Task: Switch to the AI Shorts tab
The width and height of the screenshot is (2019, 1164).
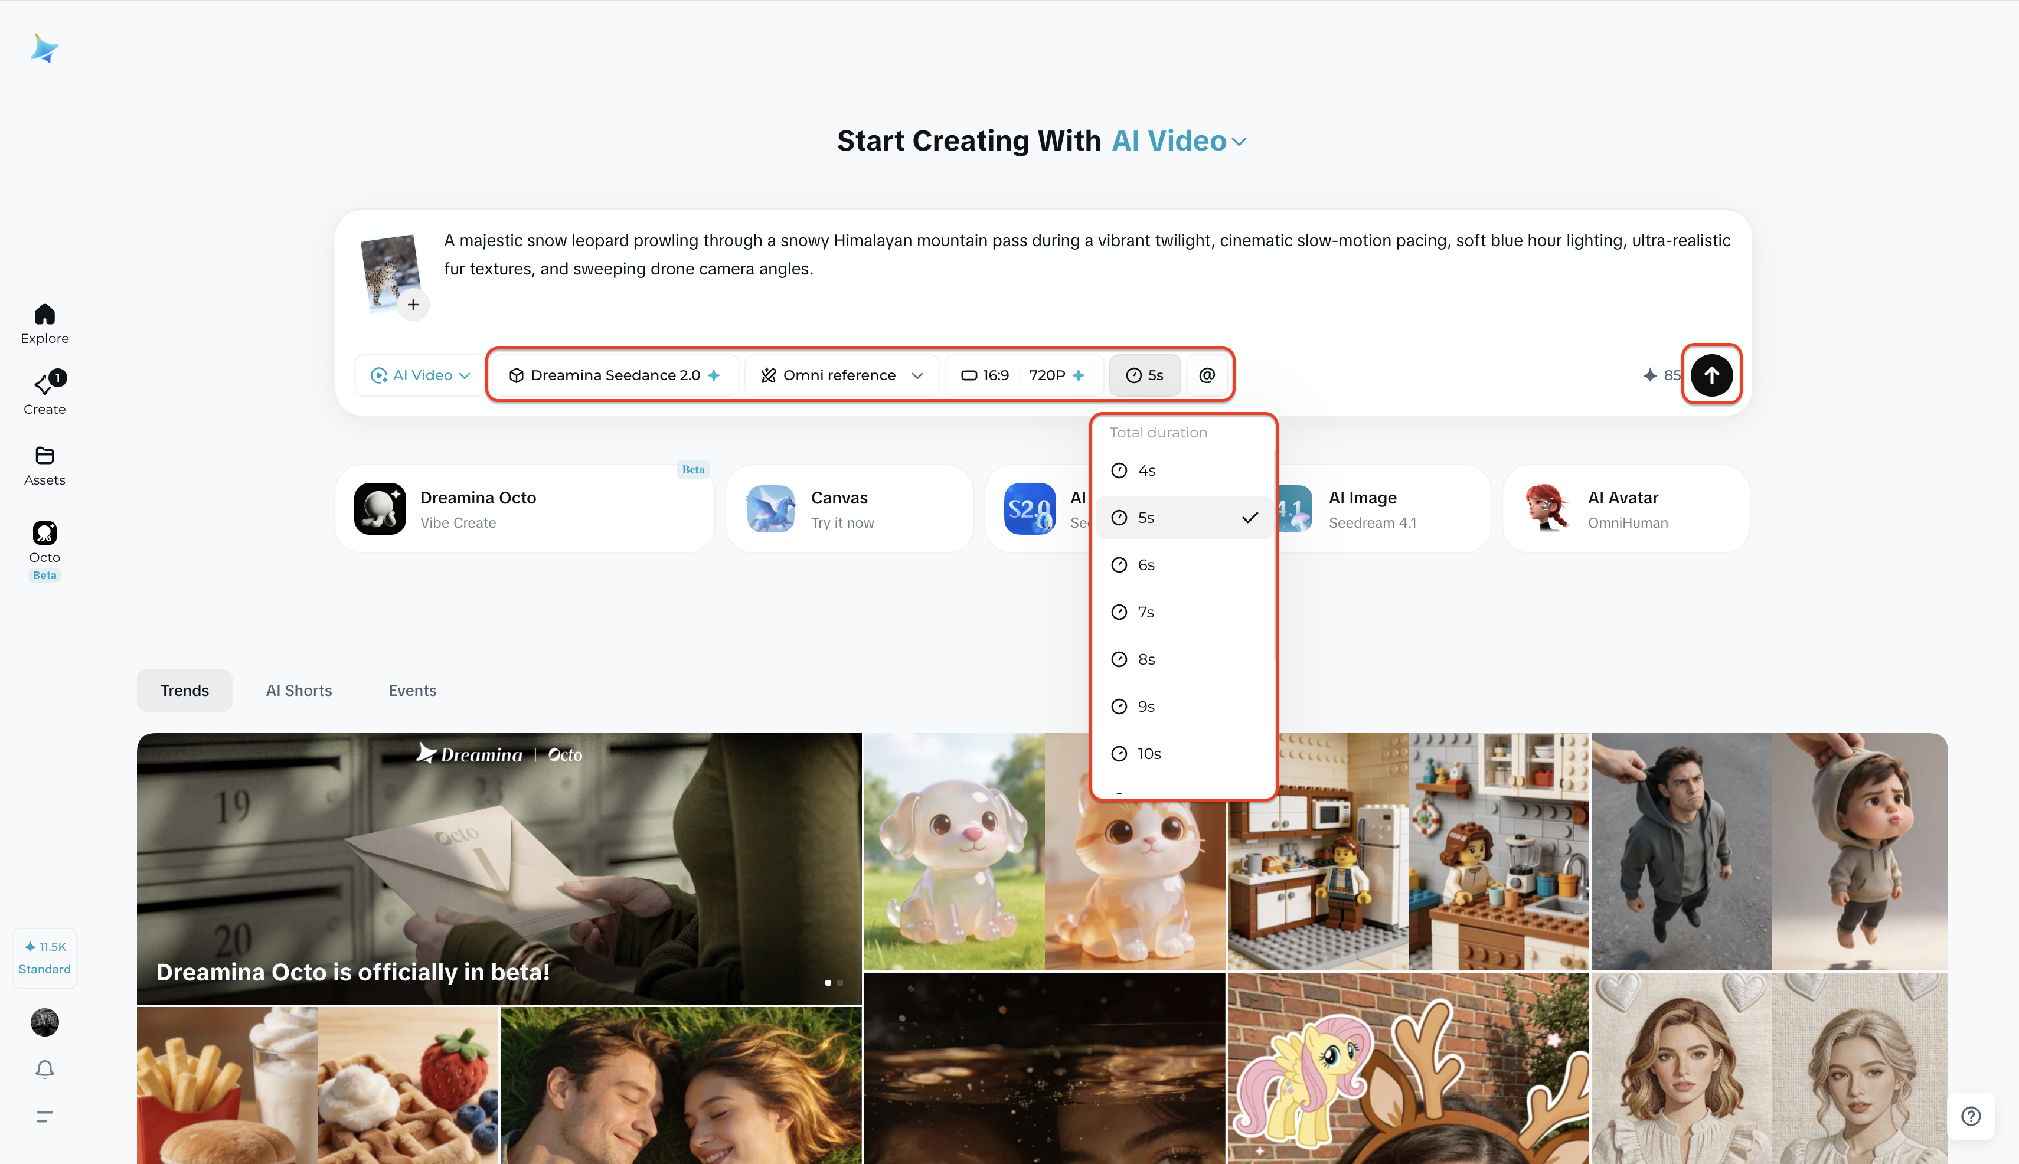Action: pos(299,690)
